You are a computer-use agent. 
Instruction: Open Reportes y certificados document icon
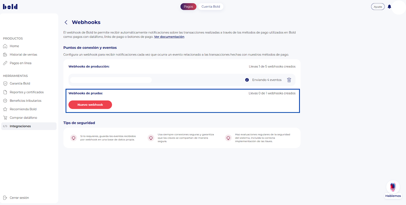coord(5,92)
